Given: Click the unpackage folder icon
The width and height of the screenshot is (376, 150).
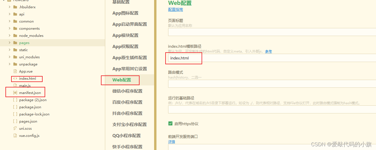Looking at the screenshot, I should (15, 64).
